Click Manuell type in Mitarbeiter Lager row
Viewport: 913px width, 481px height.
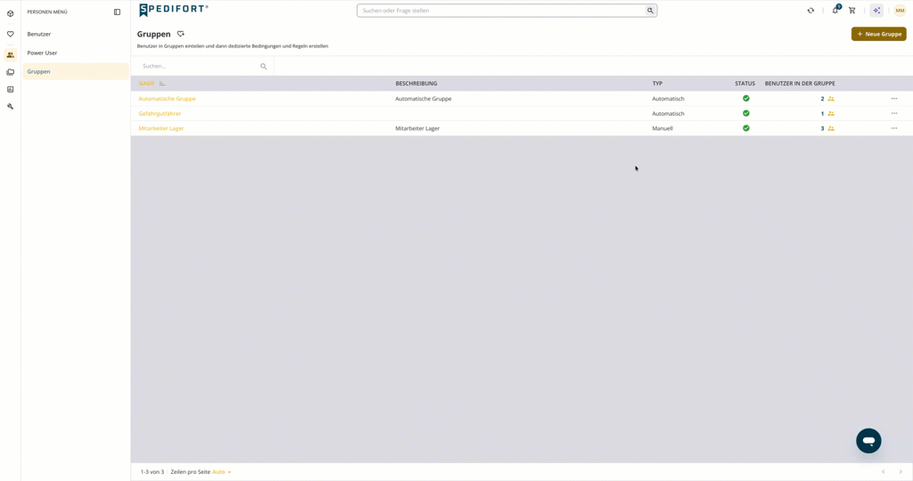point(662,128)
